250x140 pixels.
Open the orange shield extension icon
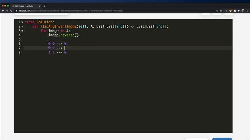[230, 11]
